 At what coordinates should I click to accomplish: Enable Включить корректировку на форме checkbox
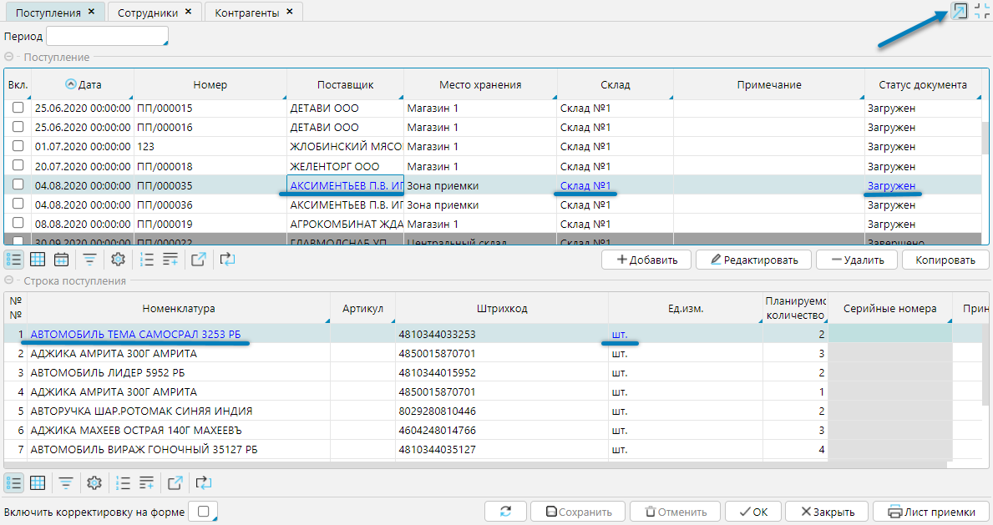pos(202,511)
